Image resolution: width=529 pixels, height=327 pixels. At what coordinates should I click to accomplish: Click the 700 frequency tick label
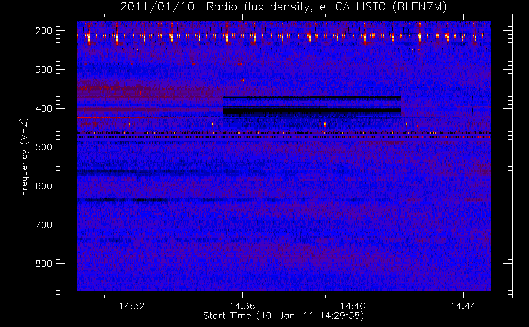(x=44, y=225)
